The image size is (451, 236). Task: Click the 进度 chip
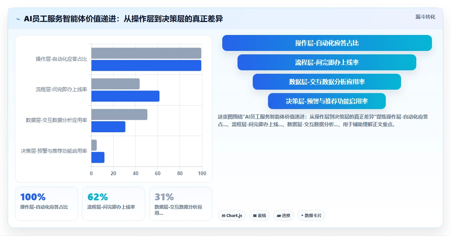coord(284,215)
